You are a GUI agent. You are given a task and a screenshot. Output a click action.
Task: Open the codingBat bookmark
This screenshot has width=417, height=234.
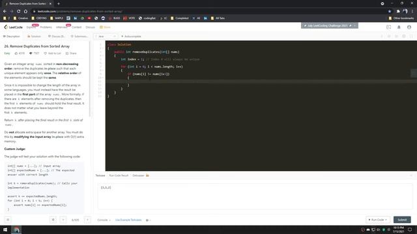(x=147, y=18)
